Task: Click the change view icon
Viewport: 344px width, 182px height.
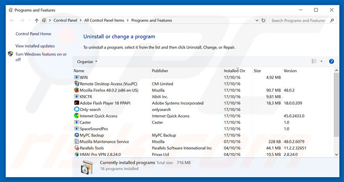Action: tap(314, 62)
